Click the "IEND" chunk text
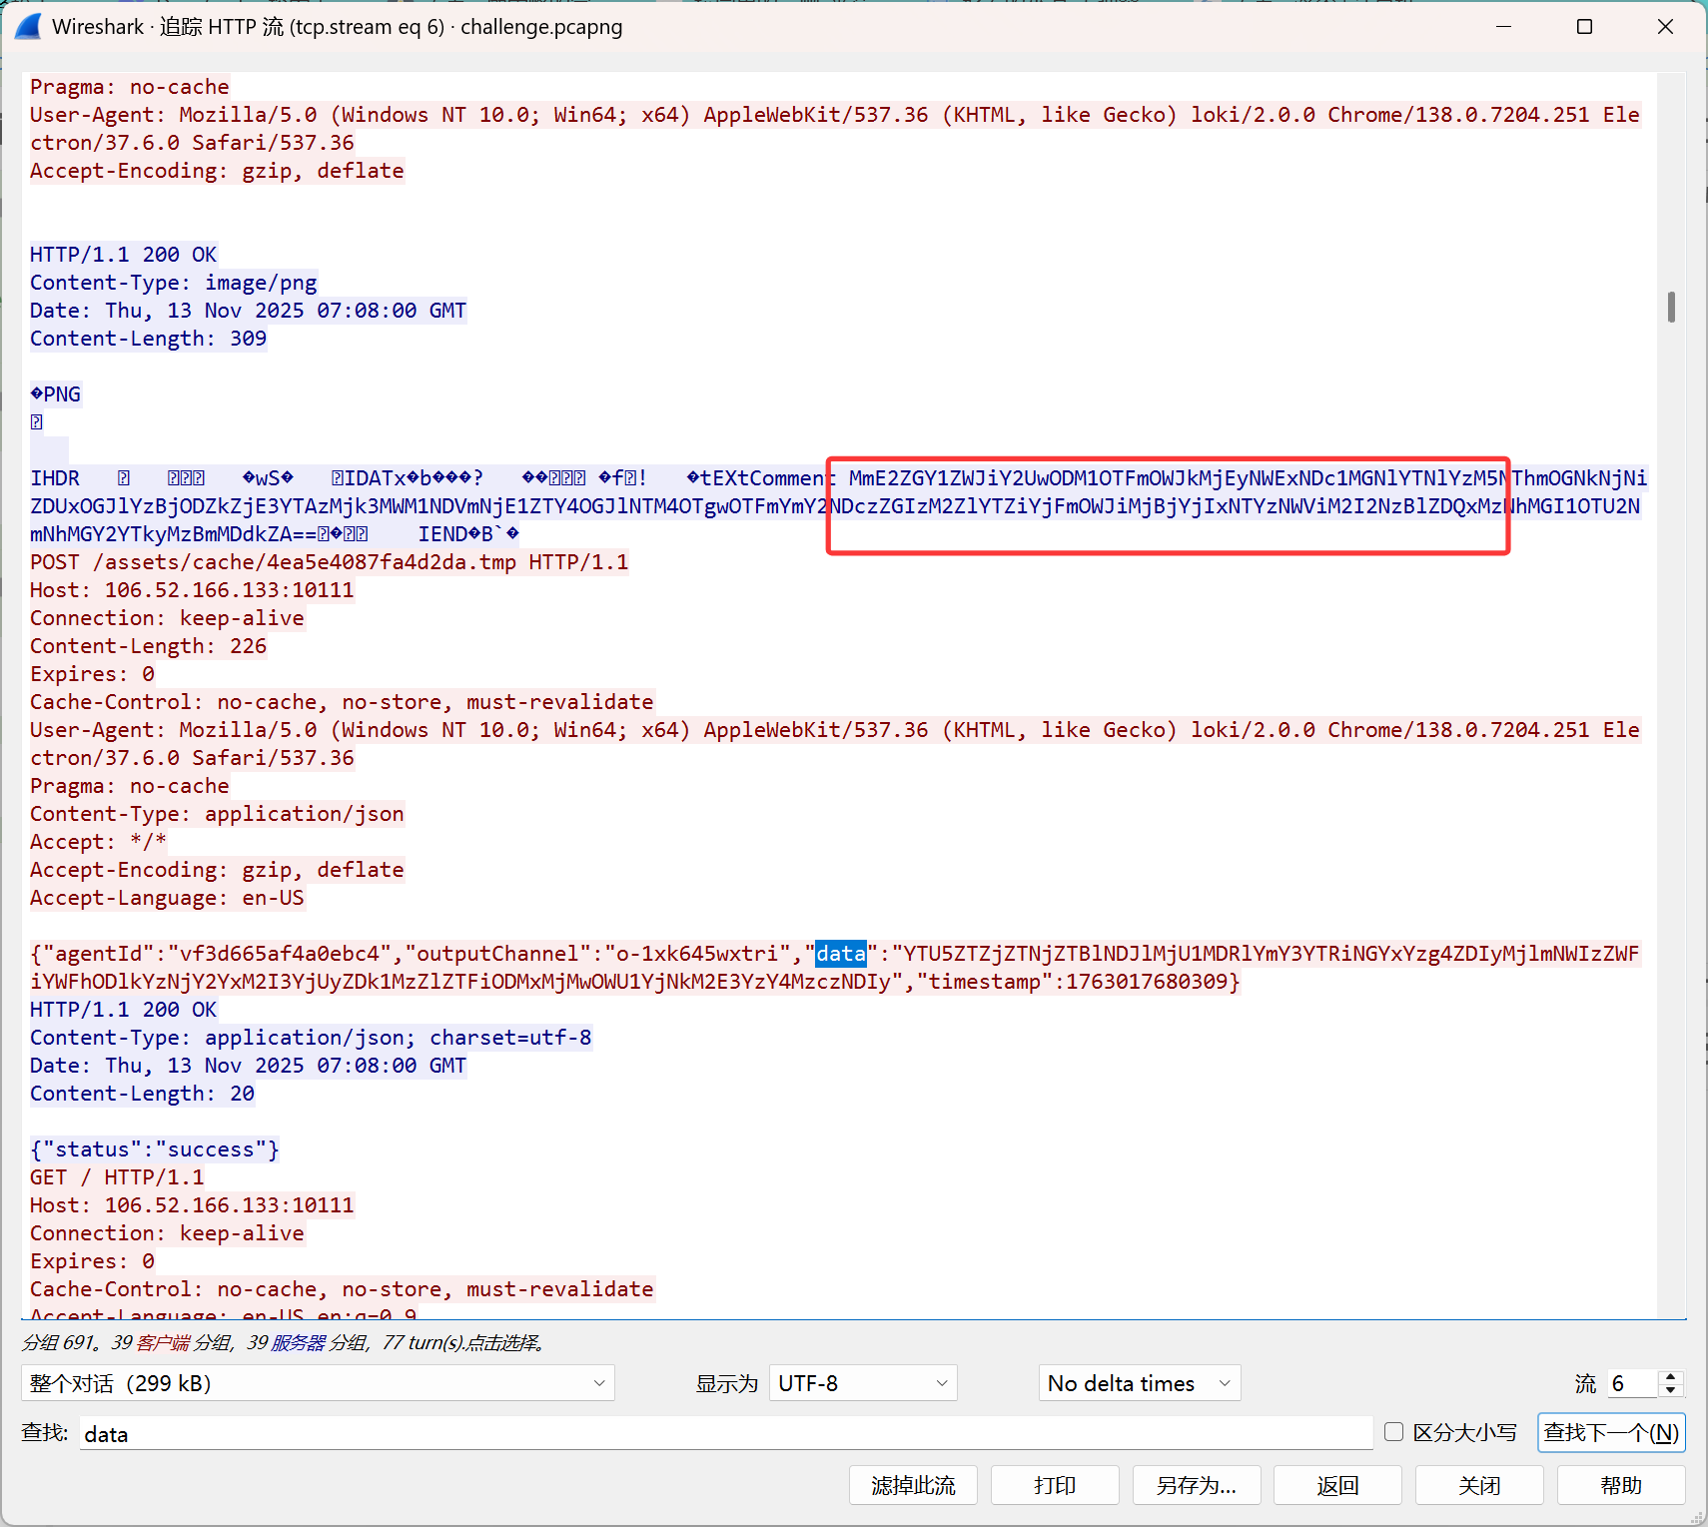 click(x=442, y=534)
